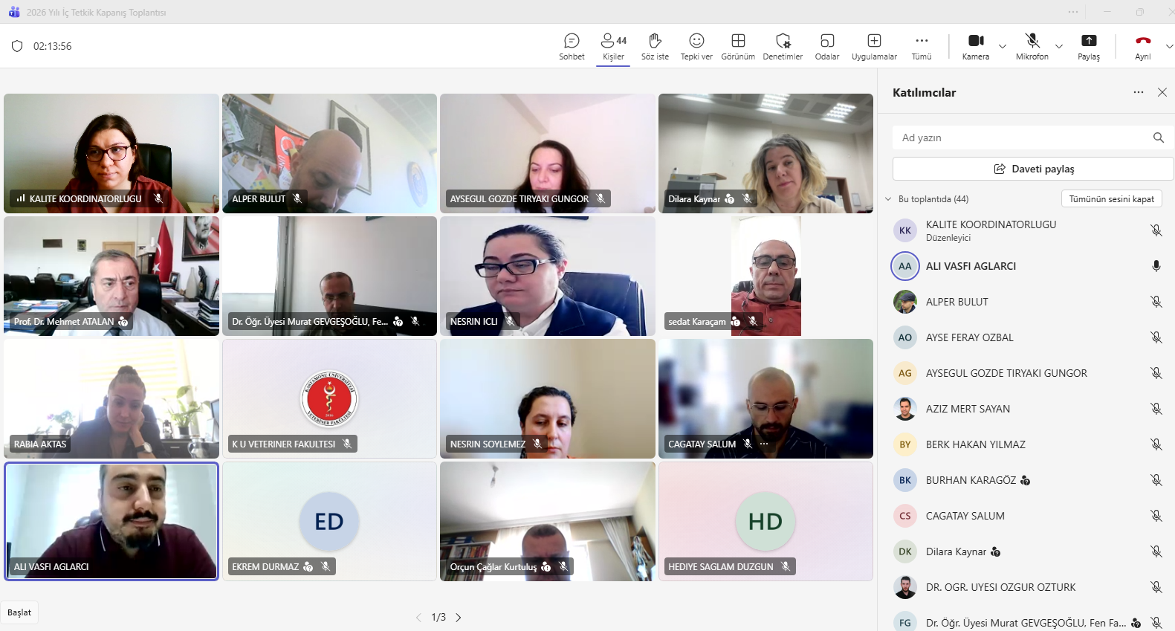The width and height of the screenshot is (1175, 631).
Task: Share screen with the Paylaş button
Action: point(1089,46)
